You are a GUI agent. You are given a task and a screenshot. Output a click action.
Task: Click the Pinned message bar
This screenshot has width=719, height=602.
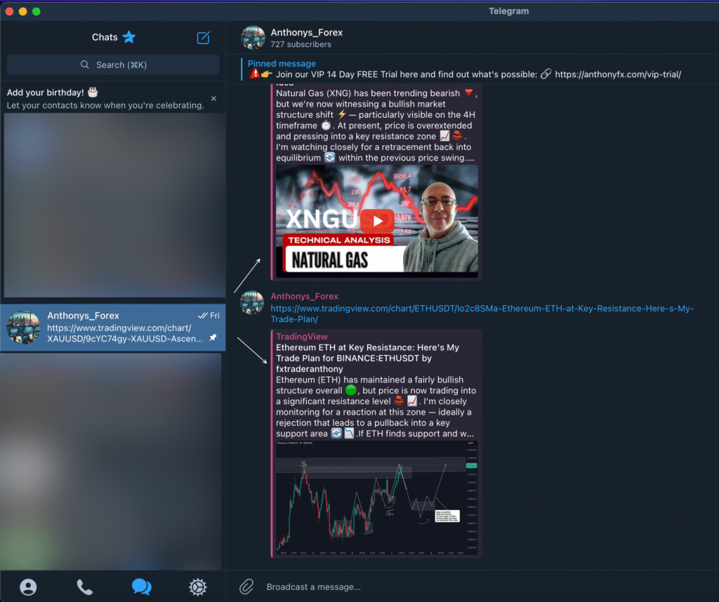click(421, 69)
